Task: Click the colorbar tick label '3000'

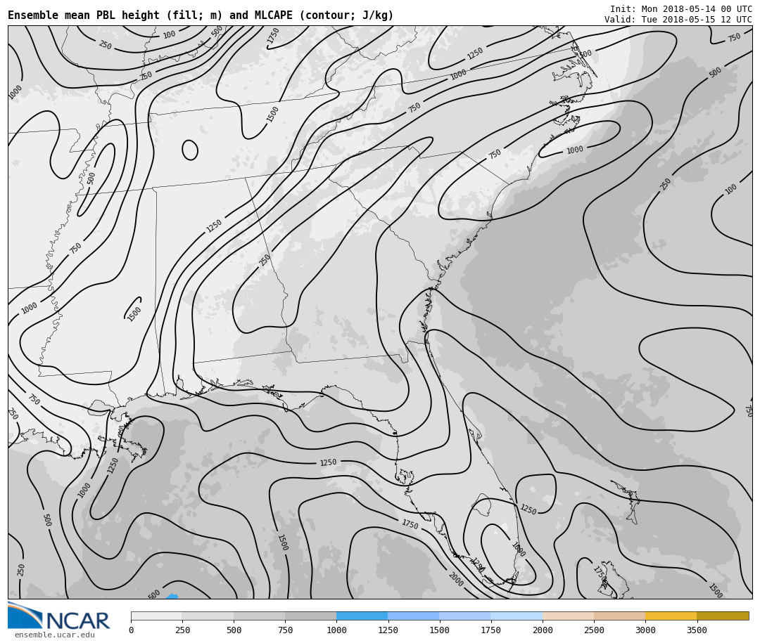Action: tap(645, 630)
